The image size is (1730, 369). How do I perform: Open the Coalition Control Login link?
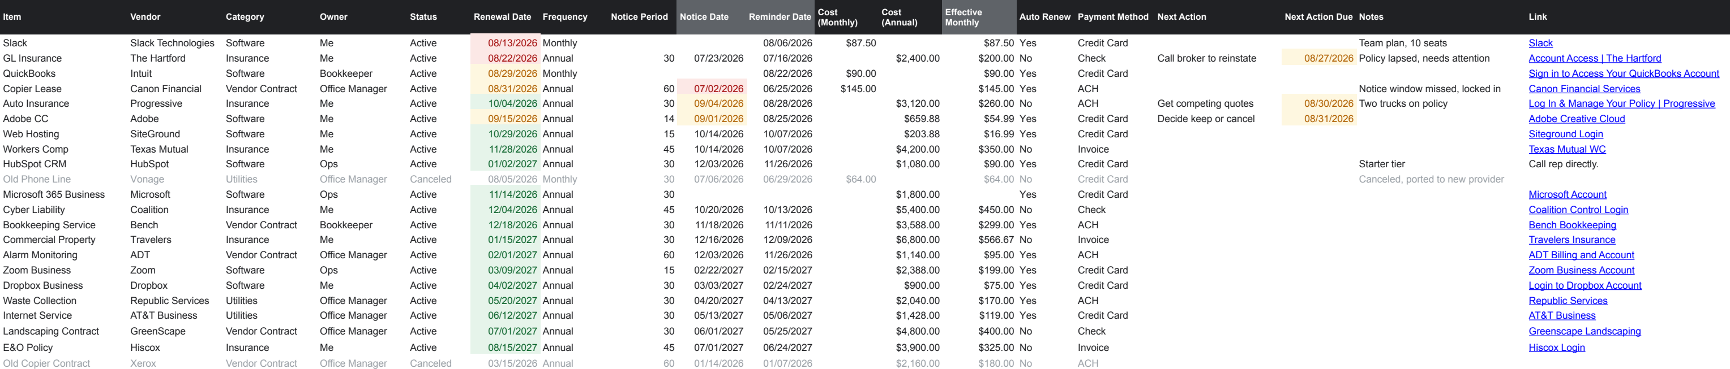pos(1578,210)
